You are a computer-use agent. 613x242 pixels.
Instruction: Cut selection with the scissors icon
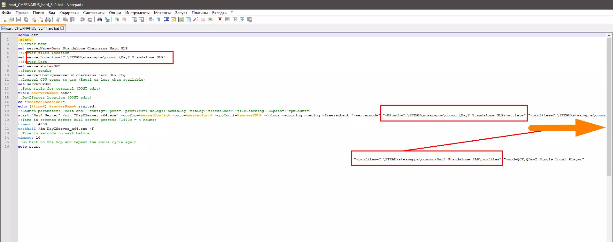click(58, 19)
